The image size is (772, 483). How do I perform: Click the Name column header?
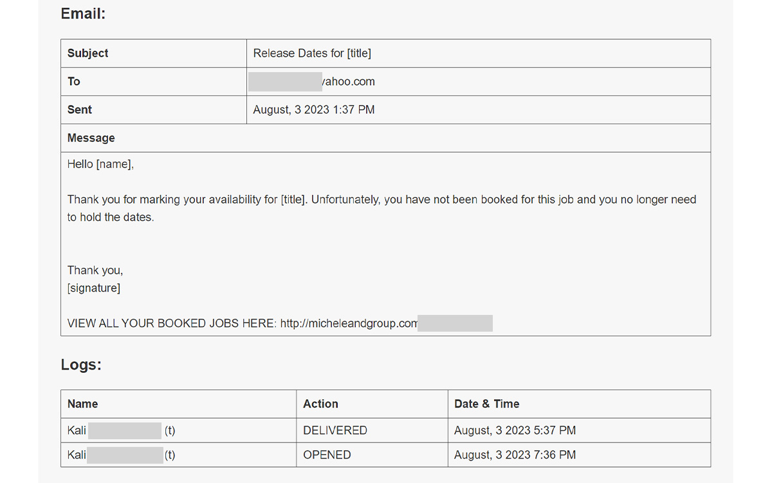(83, 404)
